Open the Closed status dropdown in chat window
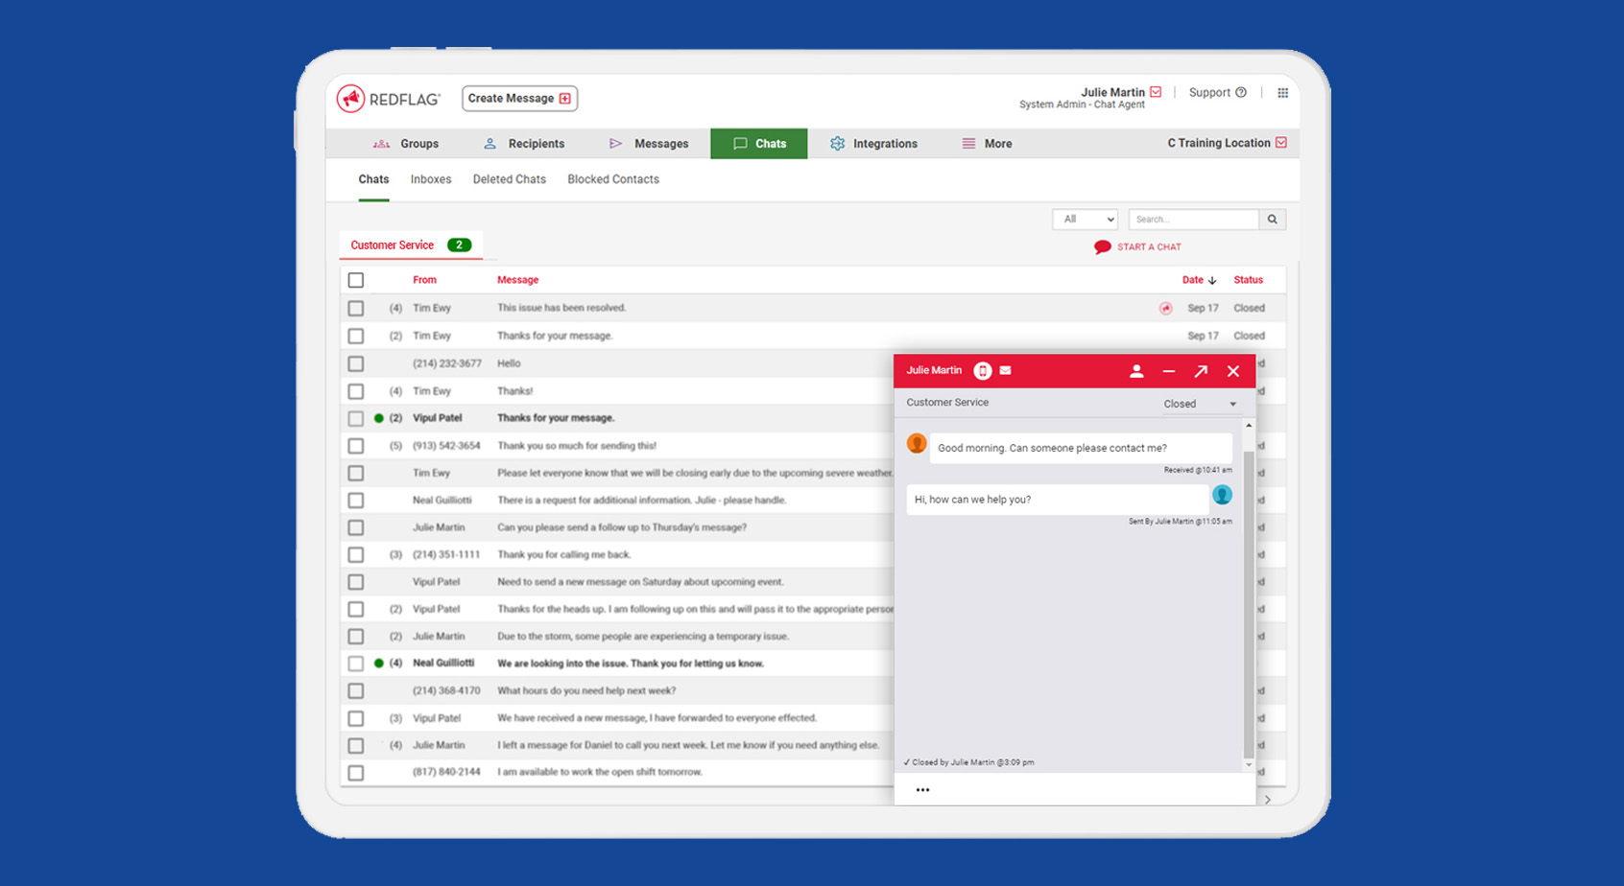 [1199, 403]
